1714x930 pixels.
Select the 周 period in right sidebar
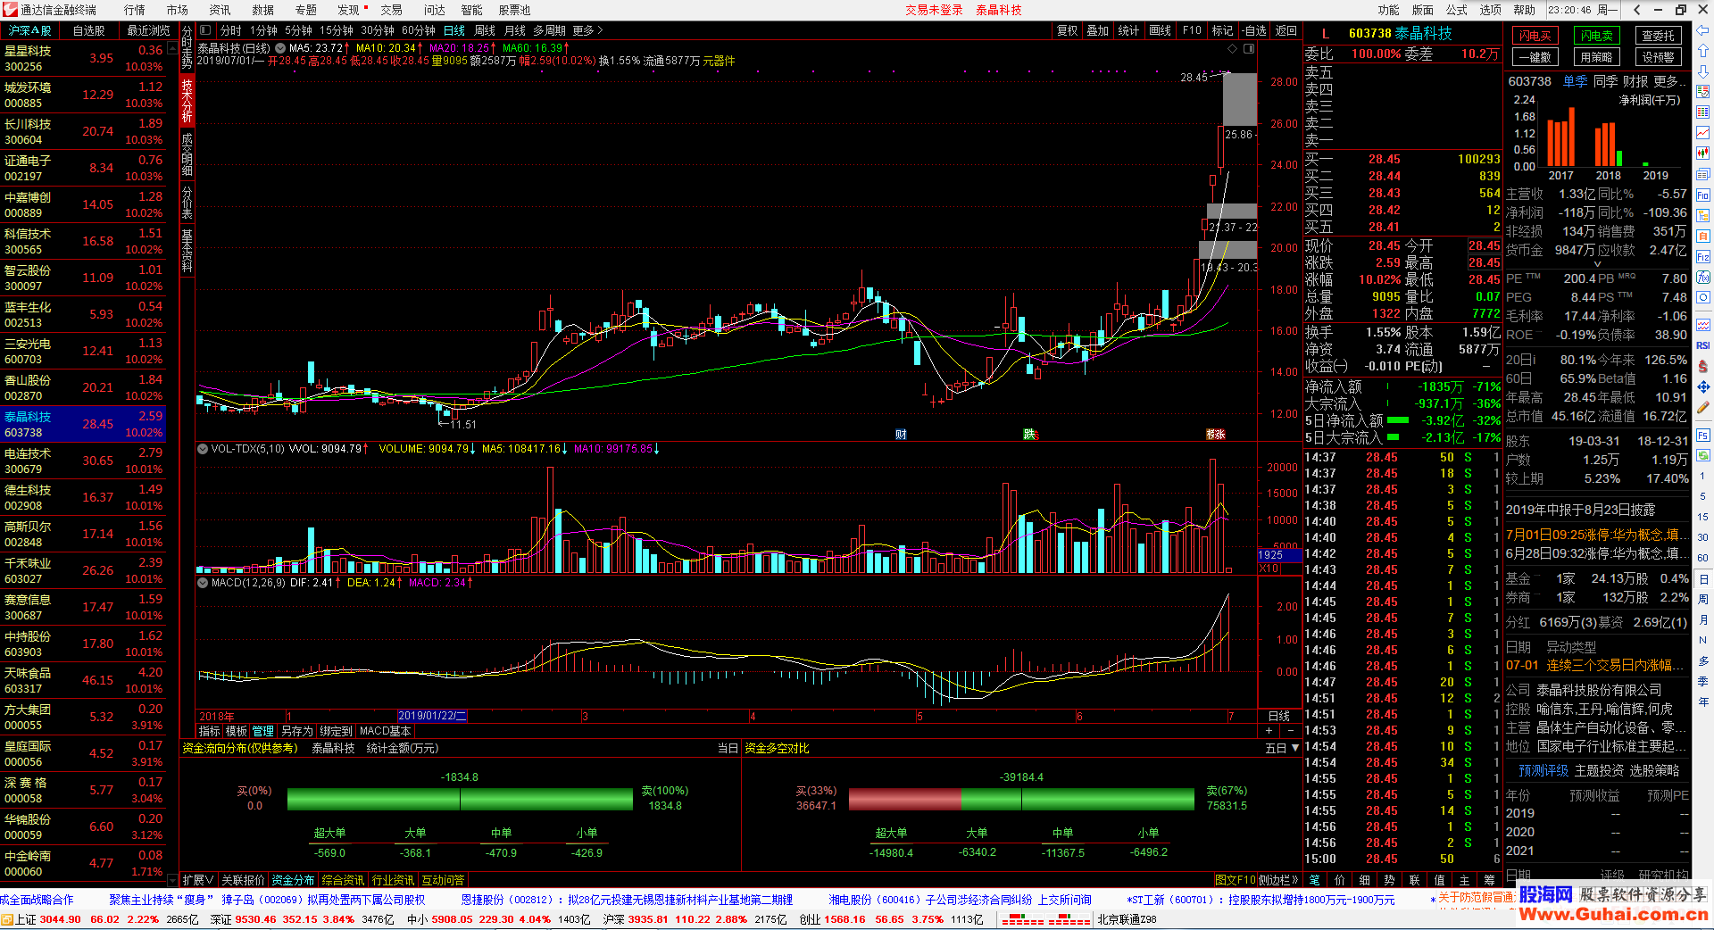click(1703, 599)
